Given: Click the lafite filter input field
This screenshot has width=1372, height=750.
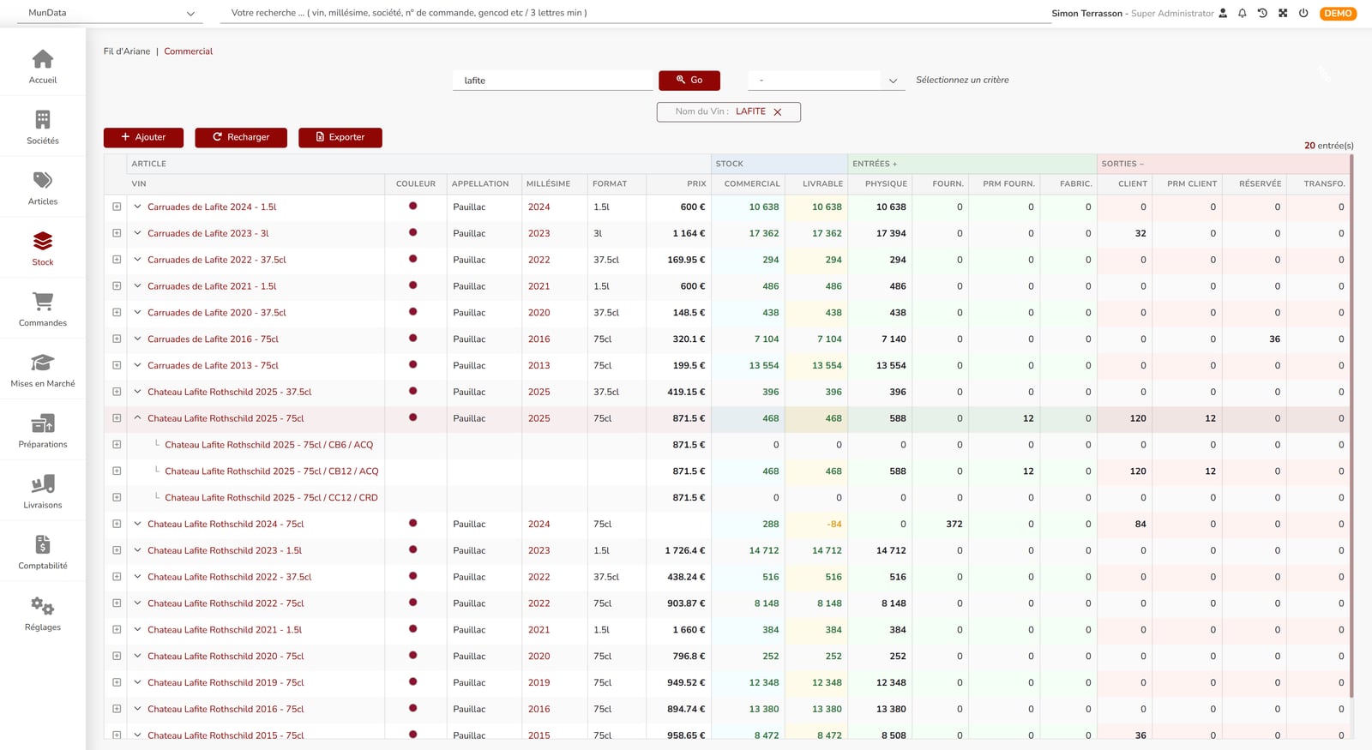Looking at the screenshot, I should click(x=553, y=81).
